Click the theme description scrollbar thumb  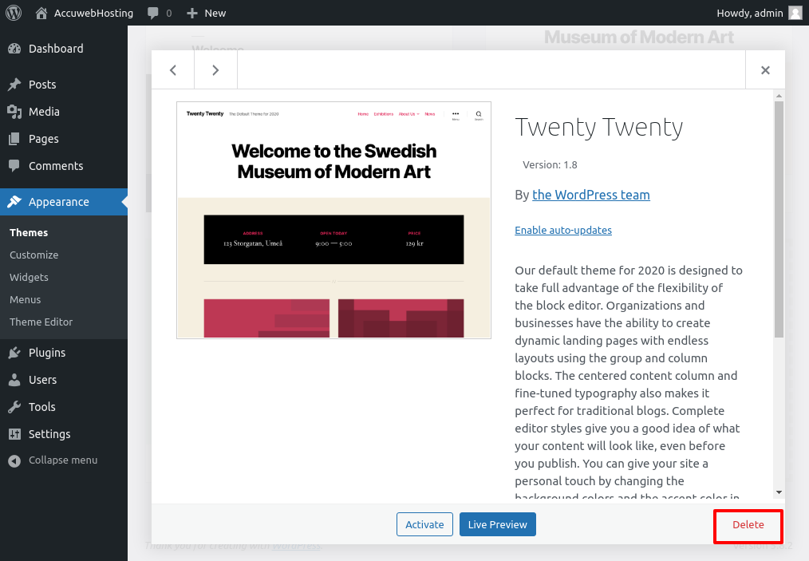point(779,219)
